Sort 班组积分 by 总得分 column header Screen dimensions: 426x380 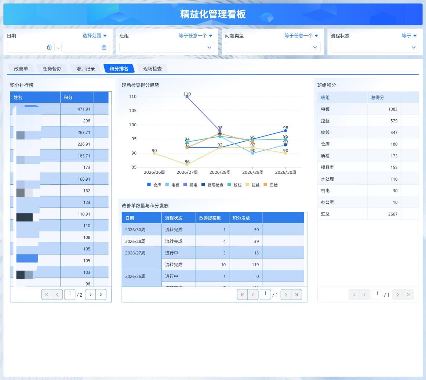(384, 97)
